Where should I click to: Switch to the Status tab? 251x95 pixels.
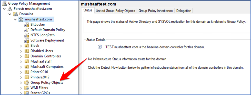tap(88, 10)
